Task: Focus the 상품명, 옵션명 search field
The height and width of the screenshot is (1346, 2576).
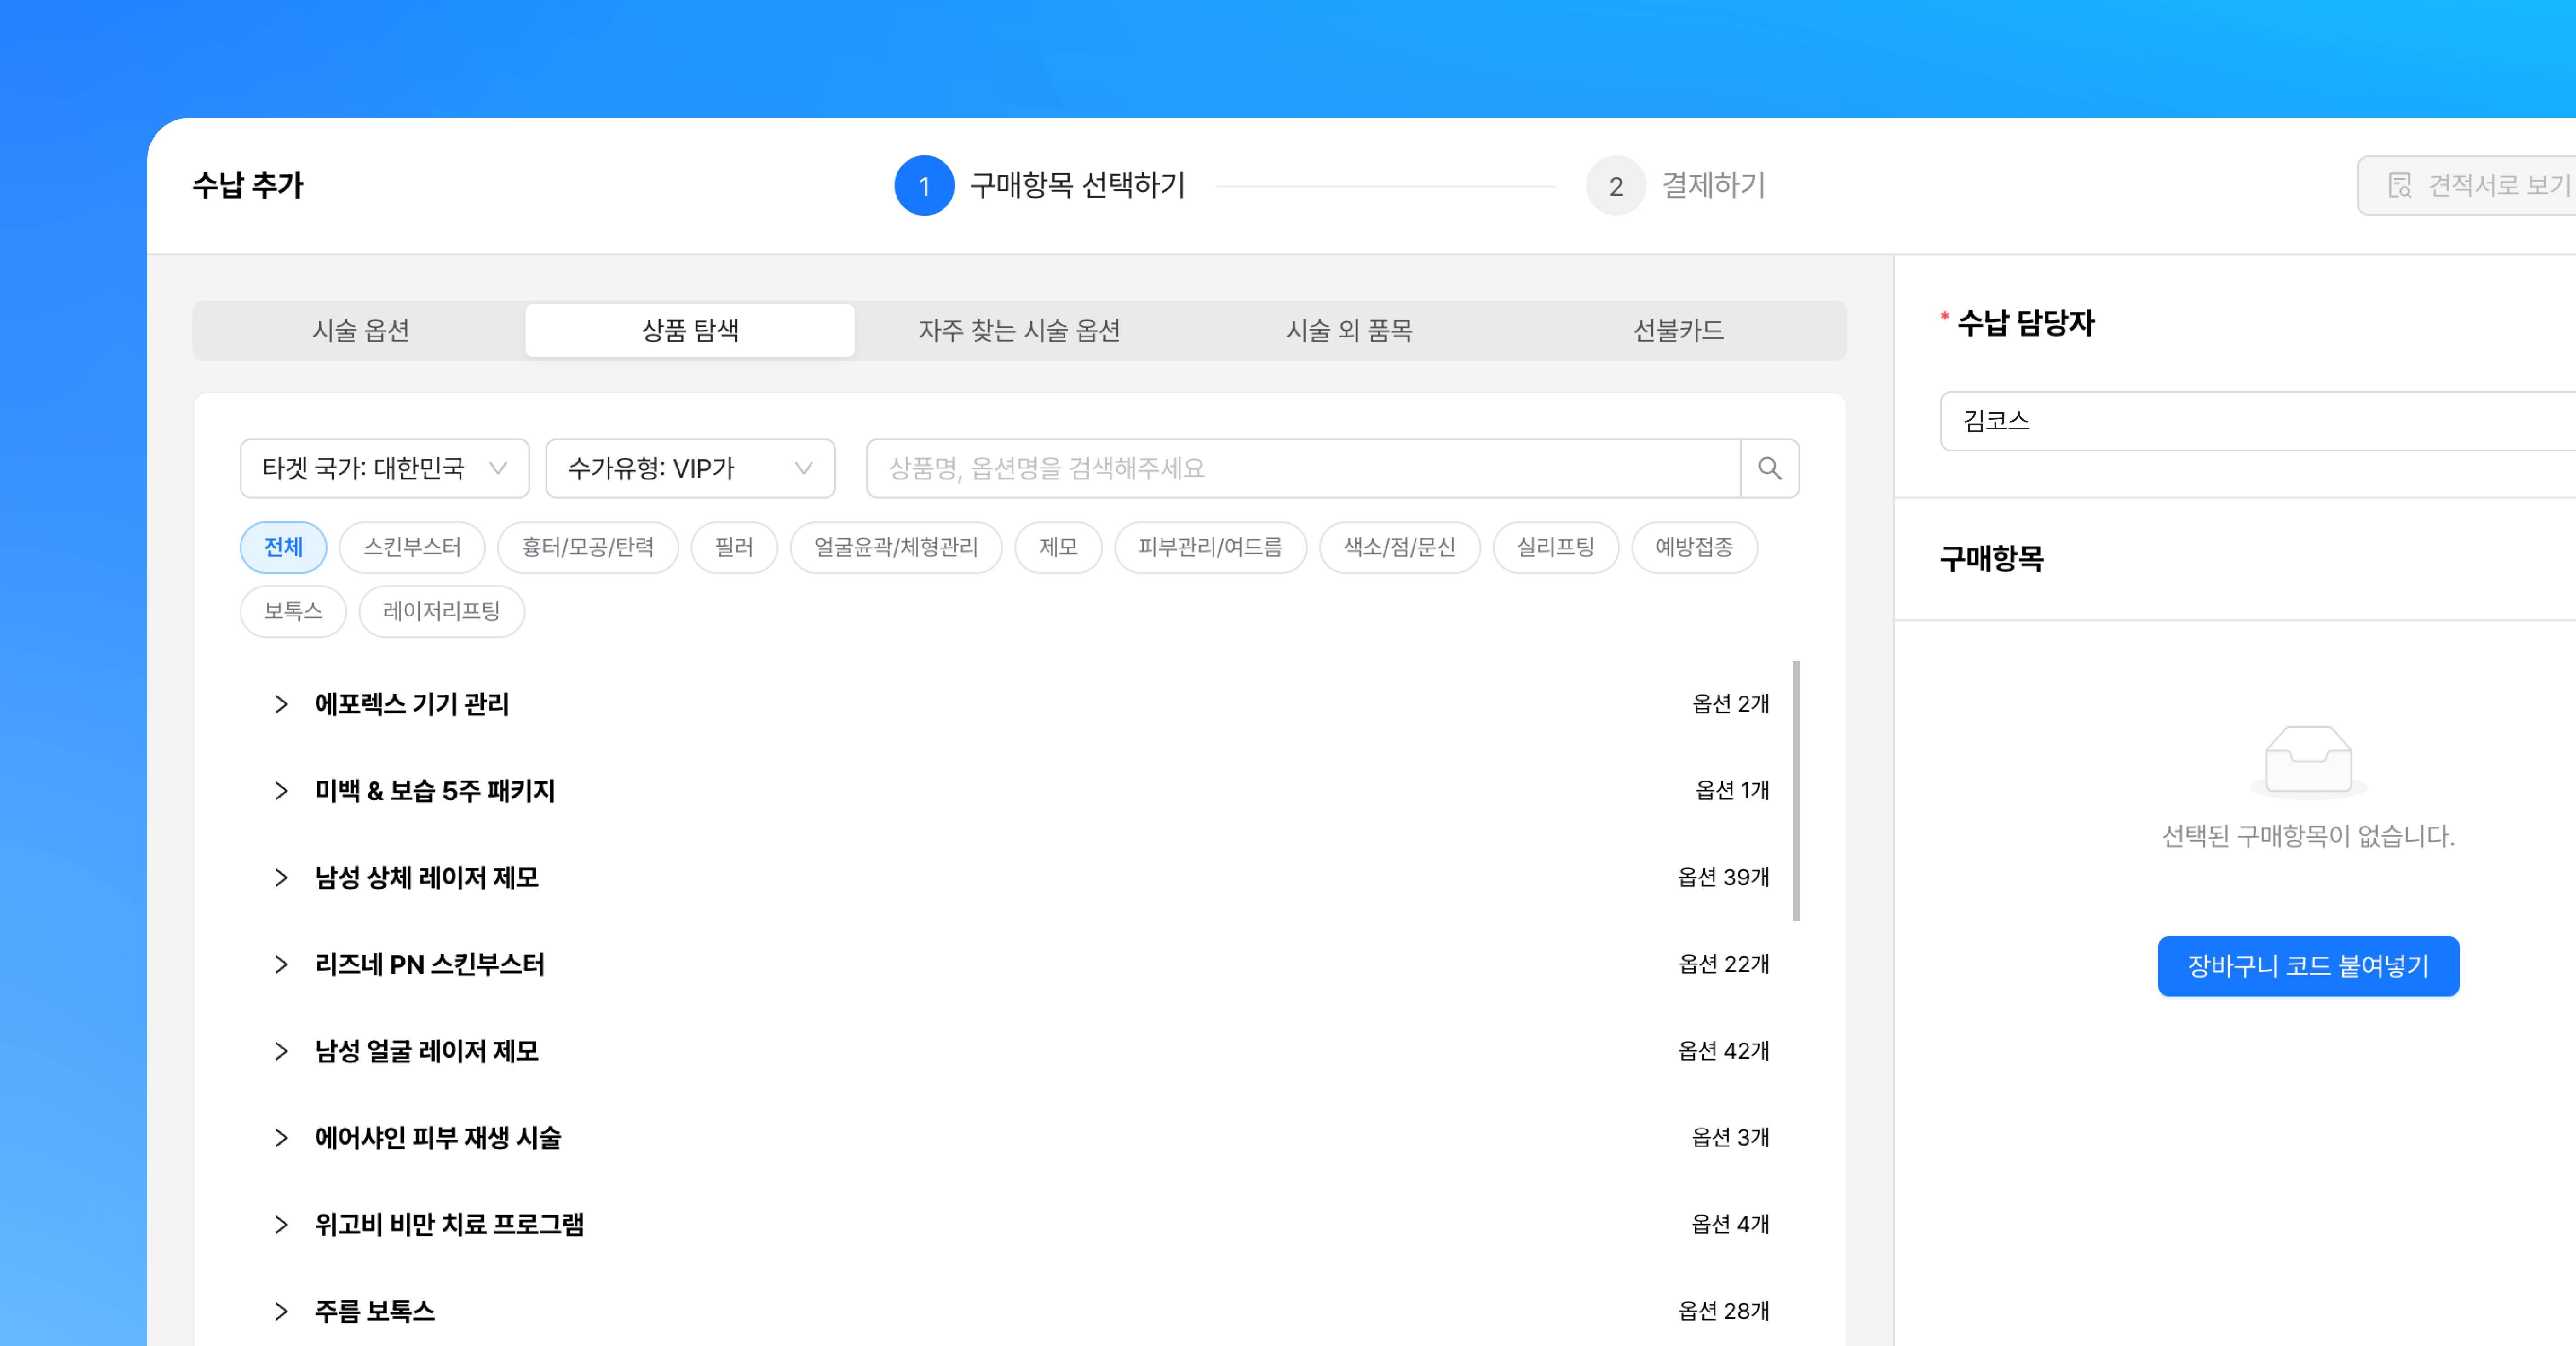Action: 1303,468
